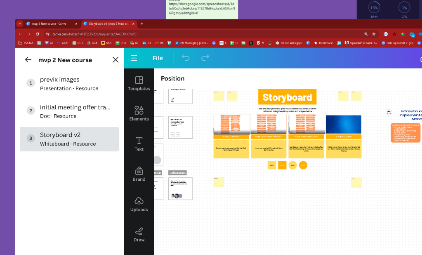Screen dimensions: 422x255
Task: Reload the current page
Action: (x=38, y=34)
